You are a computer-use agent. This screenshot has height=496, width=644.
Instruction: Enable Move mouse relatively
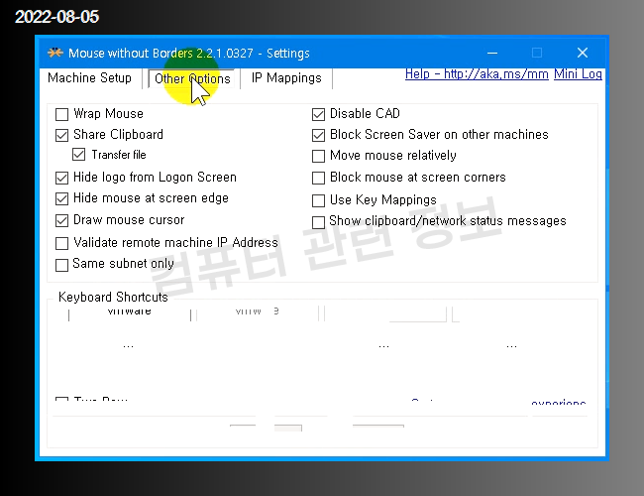pyautogui.click(x=318, y=156)
